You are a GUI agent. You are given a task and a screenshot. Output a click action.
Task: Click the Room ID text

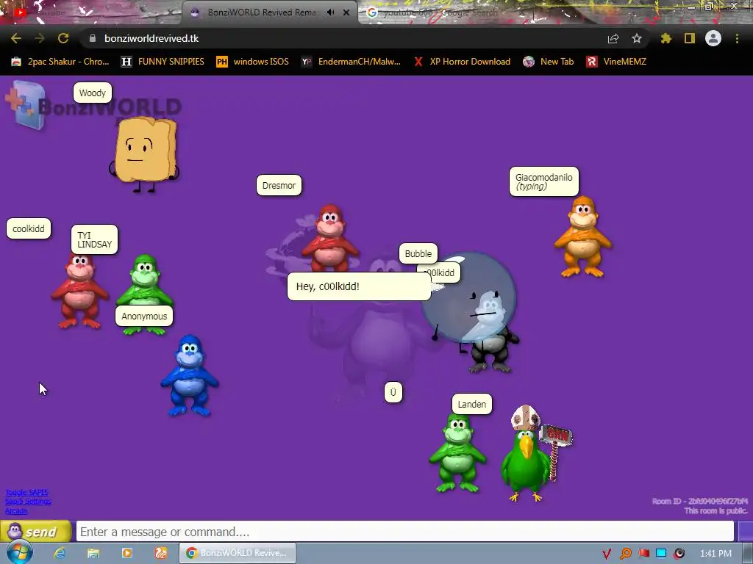(x=700, y=501)
